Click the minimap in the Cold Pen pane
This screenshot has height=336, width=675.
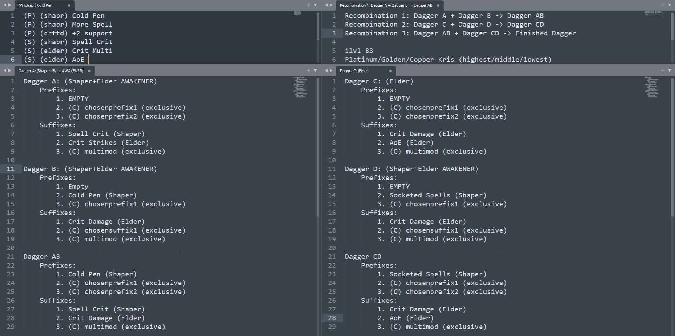tap(297, 13)
